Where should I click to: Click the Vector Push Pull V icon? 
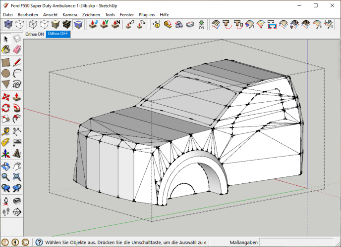104,25
